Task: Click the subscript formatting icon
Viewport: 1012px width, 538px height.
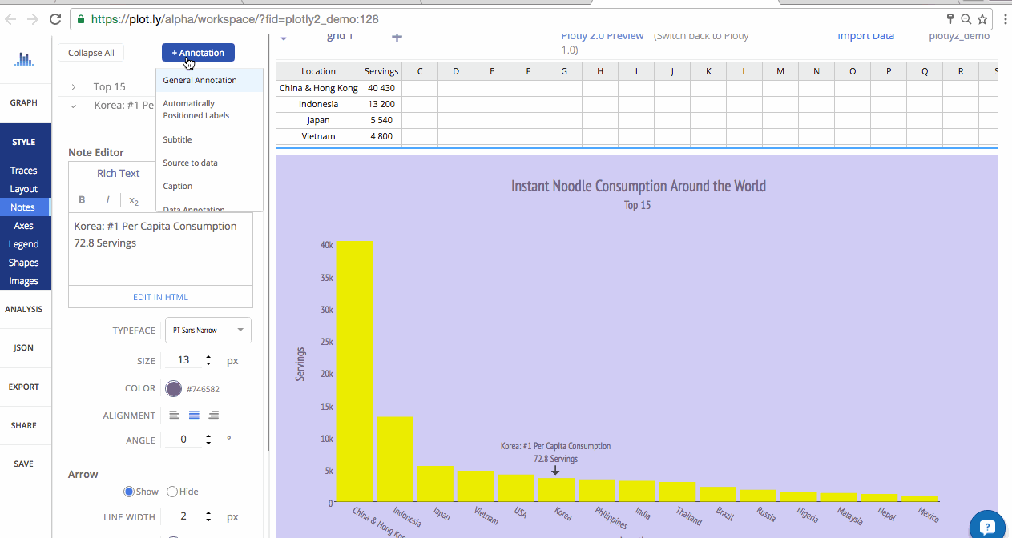Action: (134, 200)
